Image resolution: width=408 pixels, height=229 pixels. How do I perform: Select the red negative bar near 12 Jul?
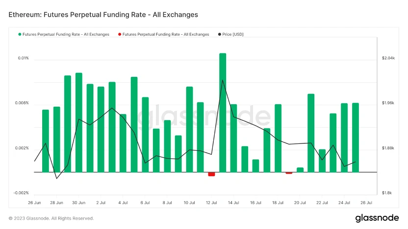211,174
